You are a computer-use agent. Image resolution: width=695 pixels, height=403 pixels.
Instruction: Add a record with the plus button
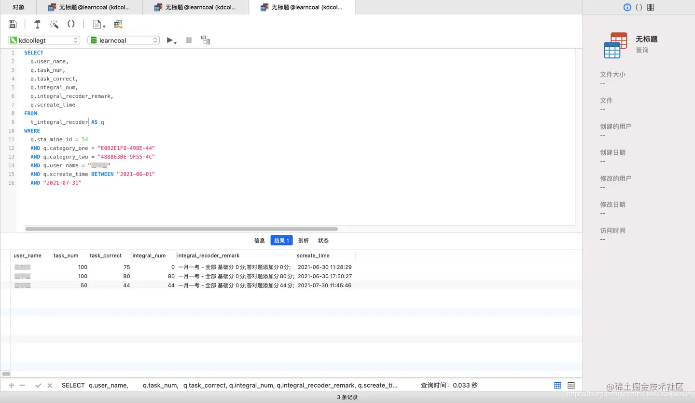[x=12, y=386]
